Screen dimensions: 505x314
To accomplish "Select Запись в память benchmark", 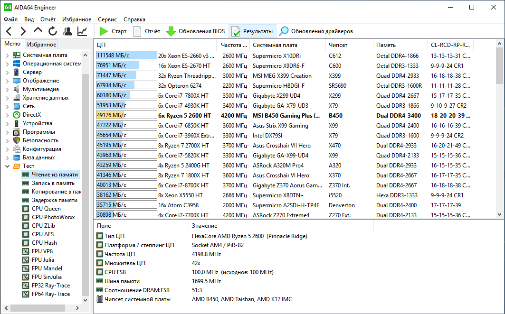I will pyautogui.click(x=53, y=183).
